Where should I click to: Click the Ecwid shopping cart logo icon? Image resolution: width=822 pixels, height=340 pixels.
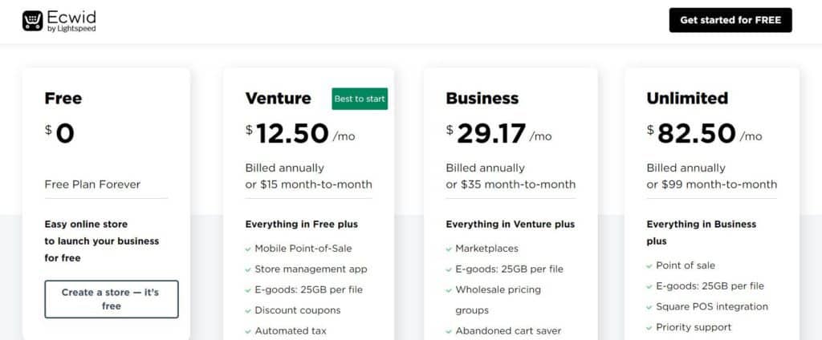coord(32,21)
